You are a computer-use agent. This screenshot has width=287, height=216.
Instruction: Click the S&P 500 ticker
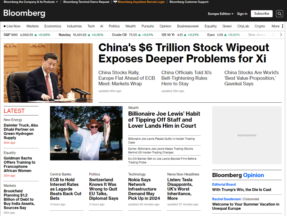point(27,35)
